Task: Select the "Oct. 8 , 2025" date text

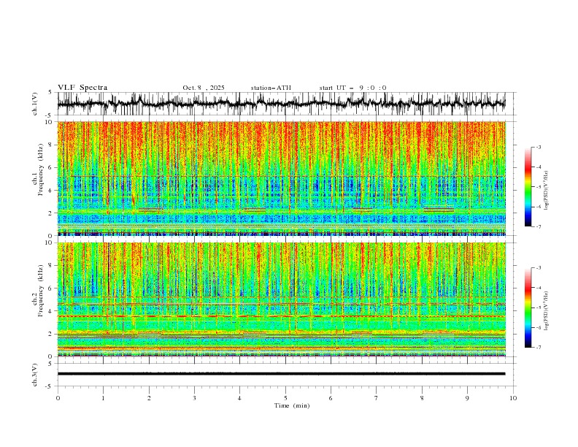Action: (204, 88)
